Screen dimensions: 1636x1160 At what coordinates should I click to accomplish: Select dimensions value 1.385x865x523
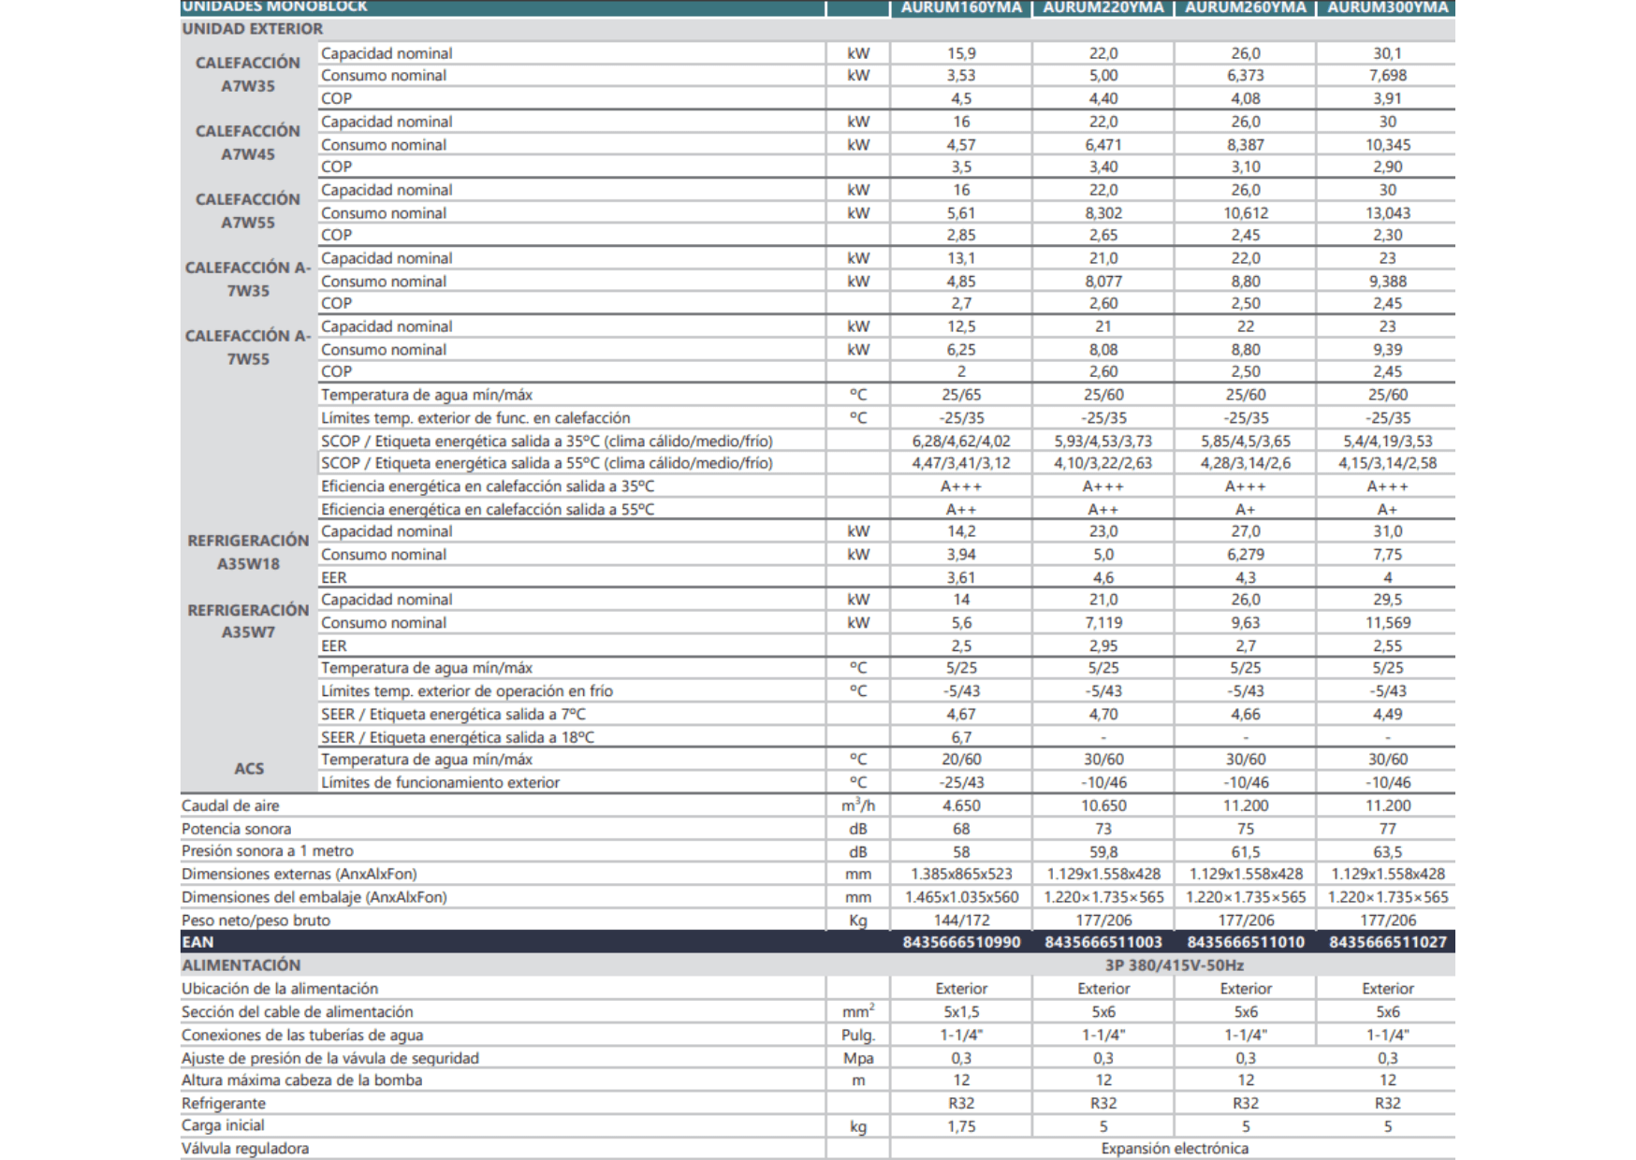[x=961, y=875]
